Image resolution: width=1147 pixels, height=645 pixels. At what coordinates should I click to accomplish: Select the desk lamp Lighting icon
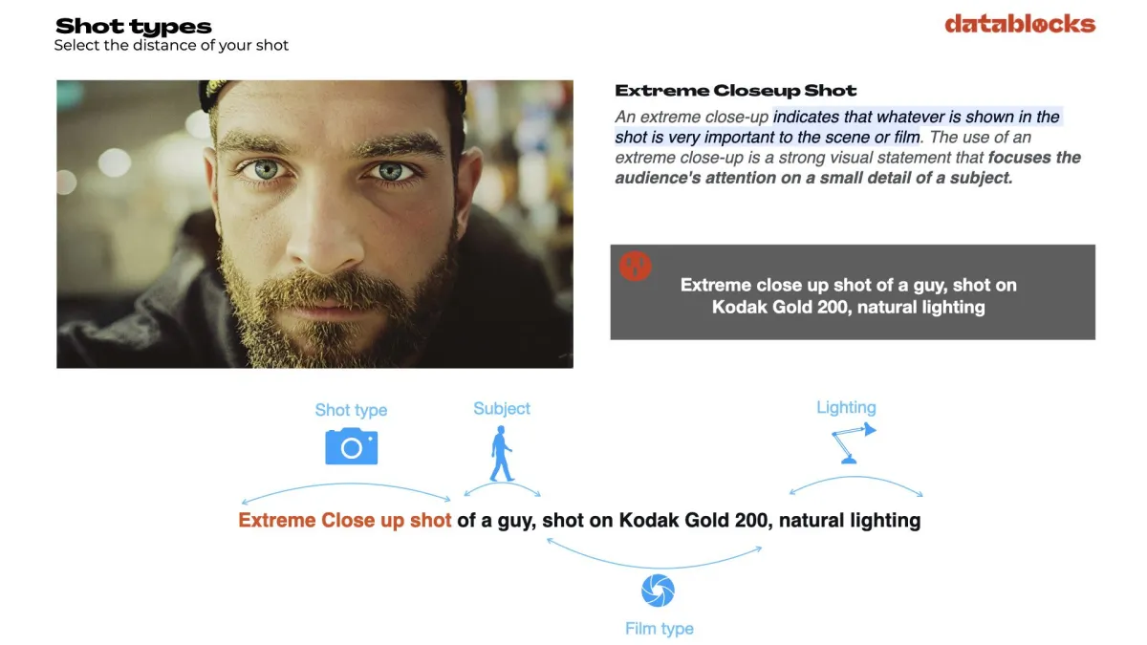point(853,444)
